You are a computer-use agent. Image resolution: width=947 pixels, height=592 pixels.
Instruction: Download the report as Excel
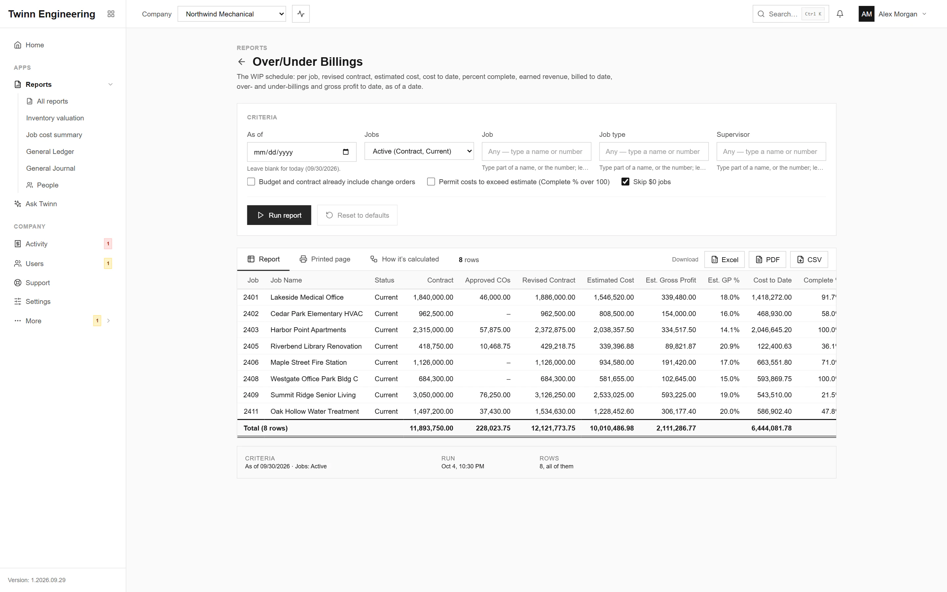pyautogui.click(x=724, y=259)
